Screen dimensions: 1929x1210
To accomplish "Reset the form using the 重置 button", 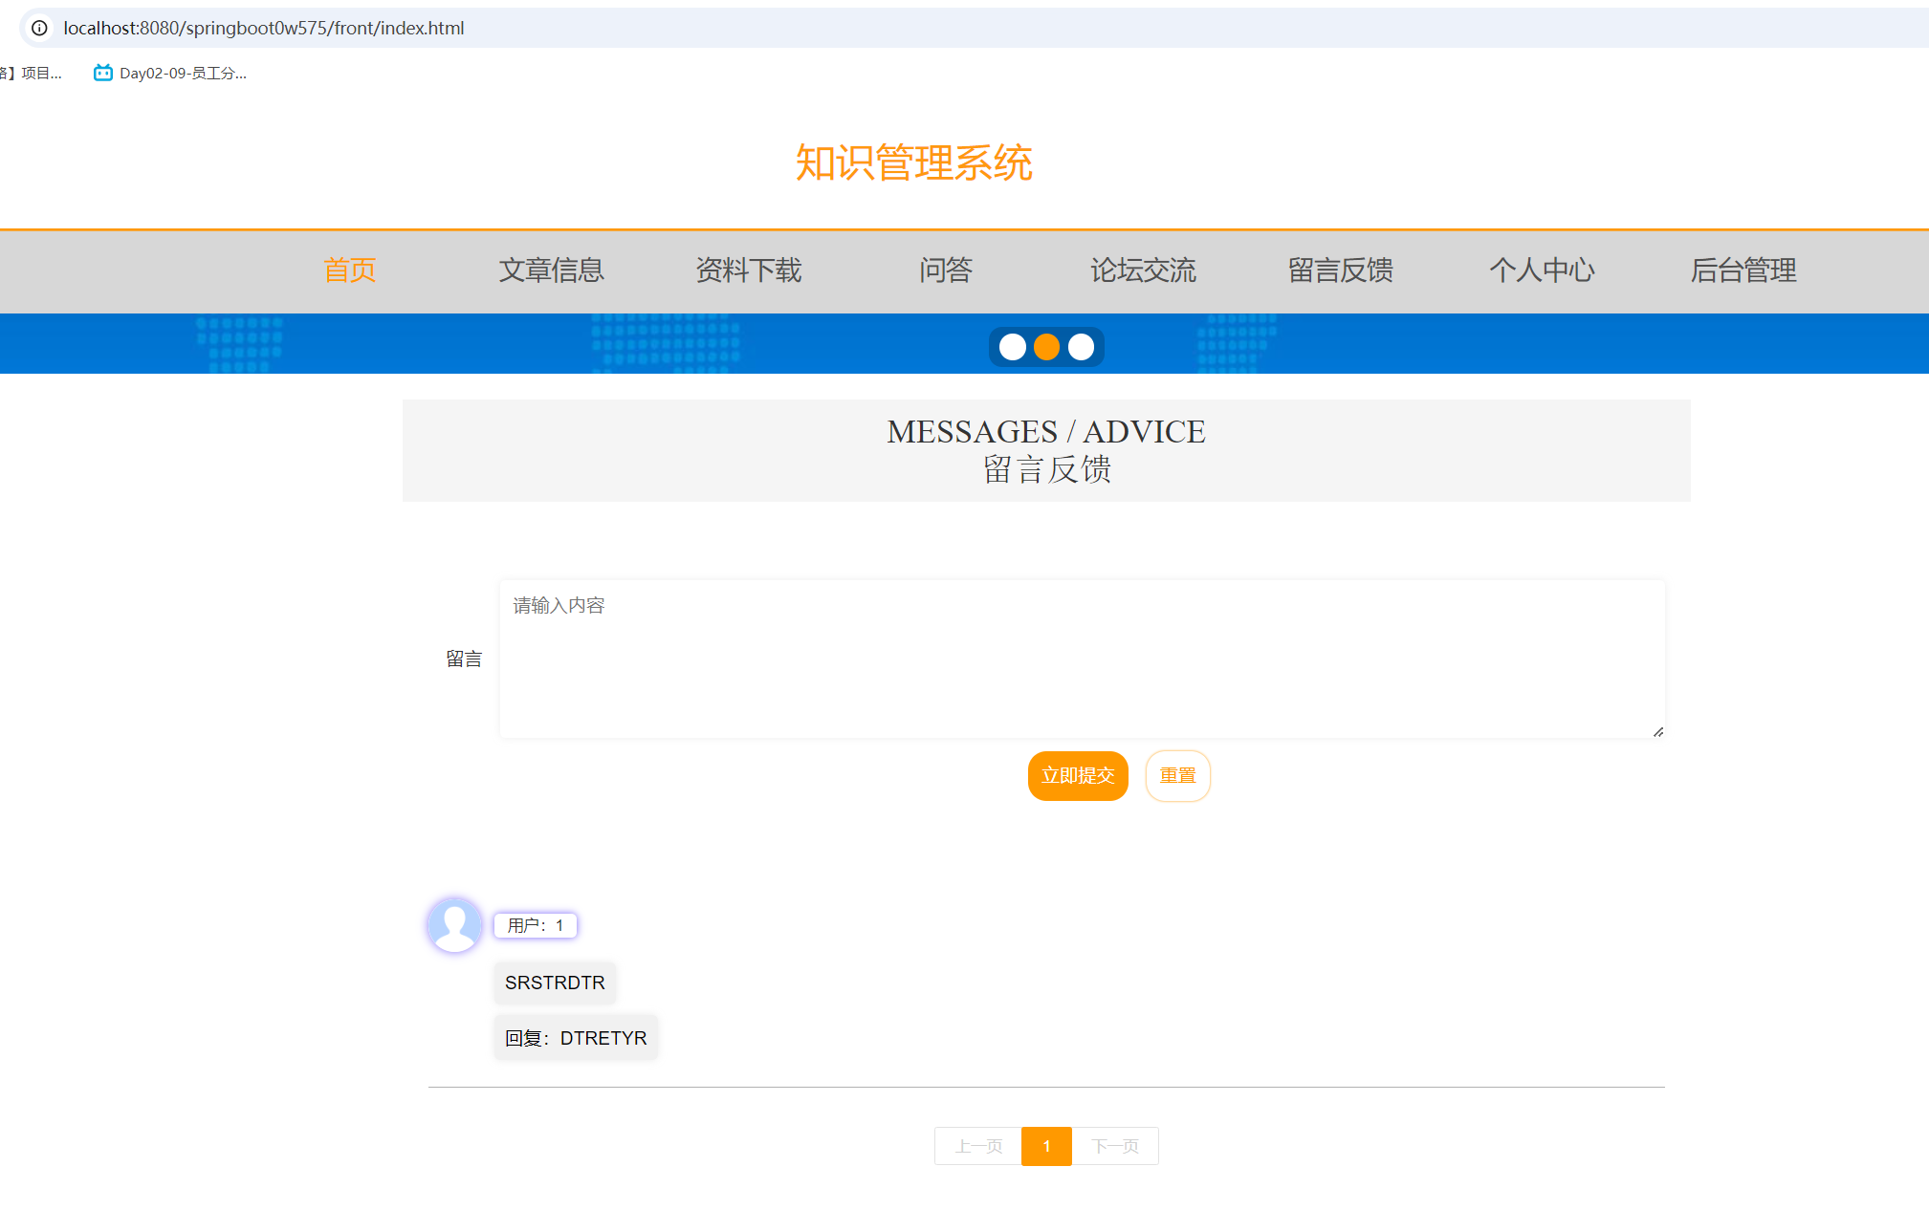I will click(x=1177, y=775).
